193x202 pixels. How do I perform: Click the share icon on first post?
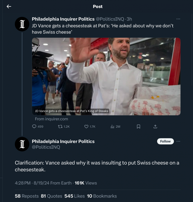[x=155, y=126]
